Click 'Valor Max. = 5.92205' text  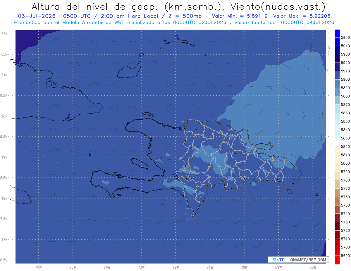(302, 16)
